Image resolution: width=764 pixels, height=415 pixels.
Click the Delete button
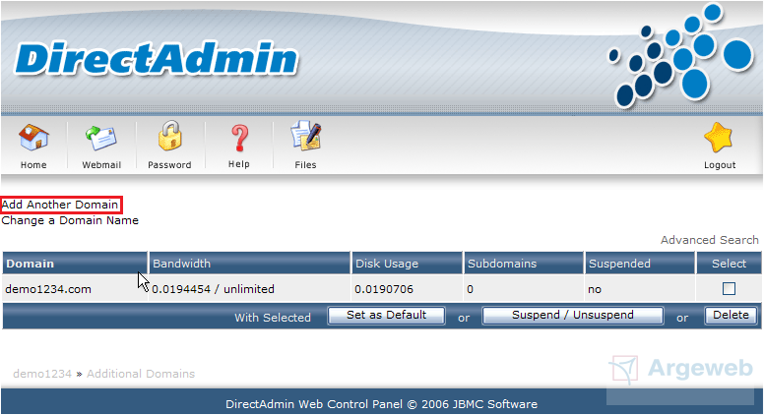click(x=731, y=316)
